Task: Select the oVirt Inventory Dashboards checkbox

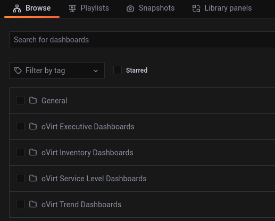Action: [x=20, y=152]
